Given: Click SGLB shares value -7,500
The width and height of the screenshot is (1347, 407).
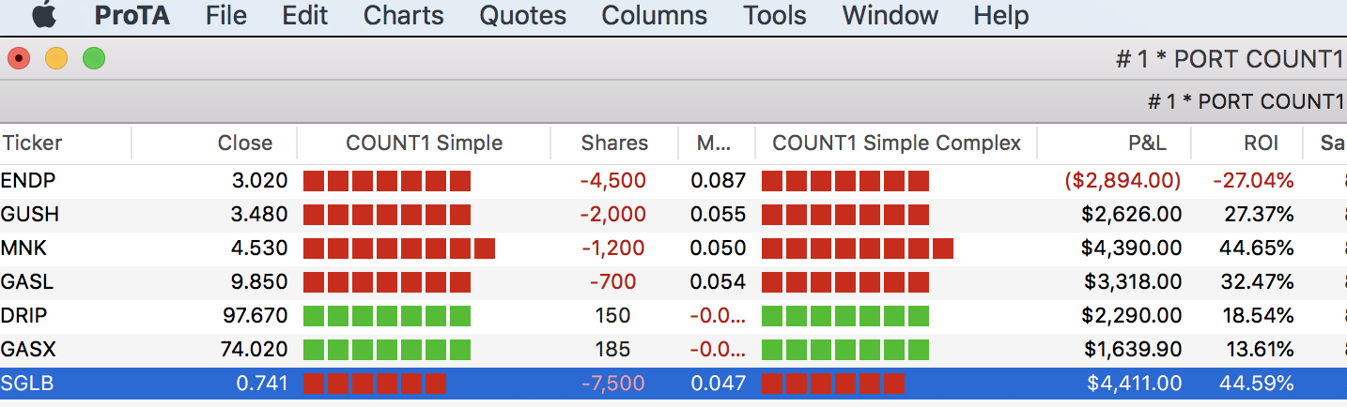Looking at the screenshot, I should 612,383.
